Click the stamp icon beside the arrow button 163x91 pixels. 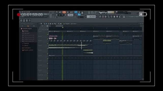[x=82, y=13]
